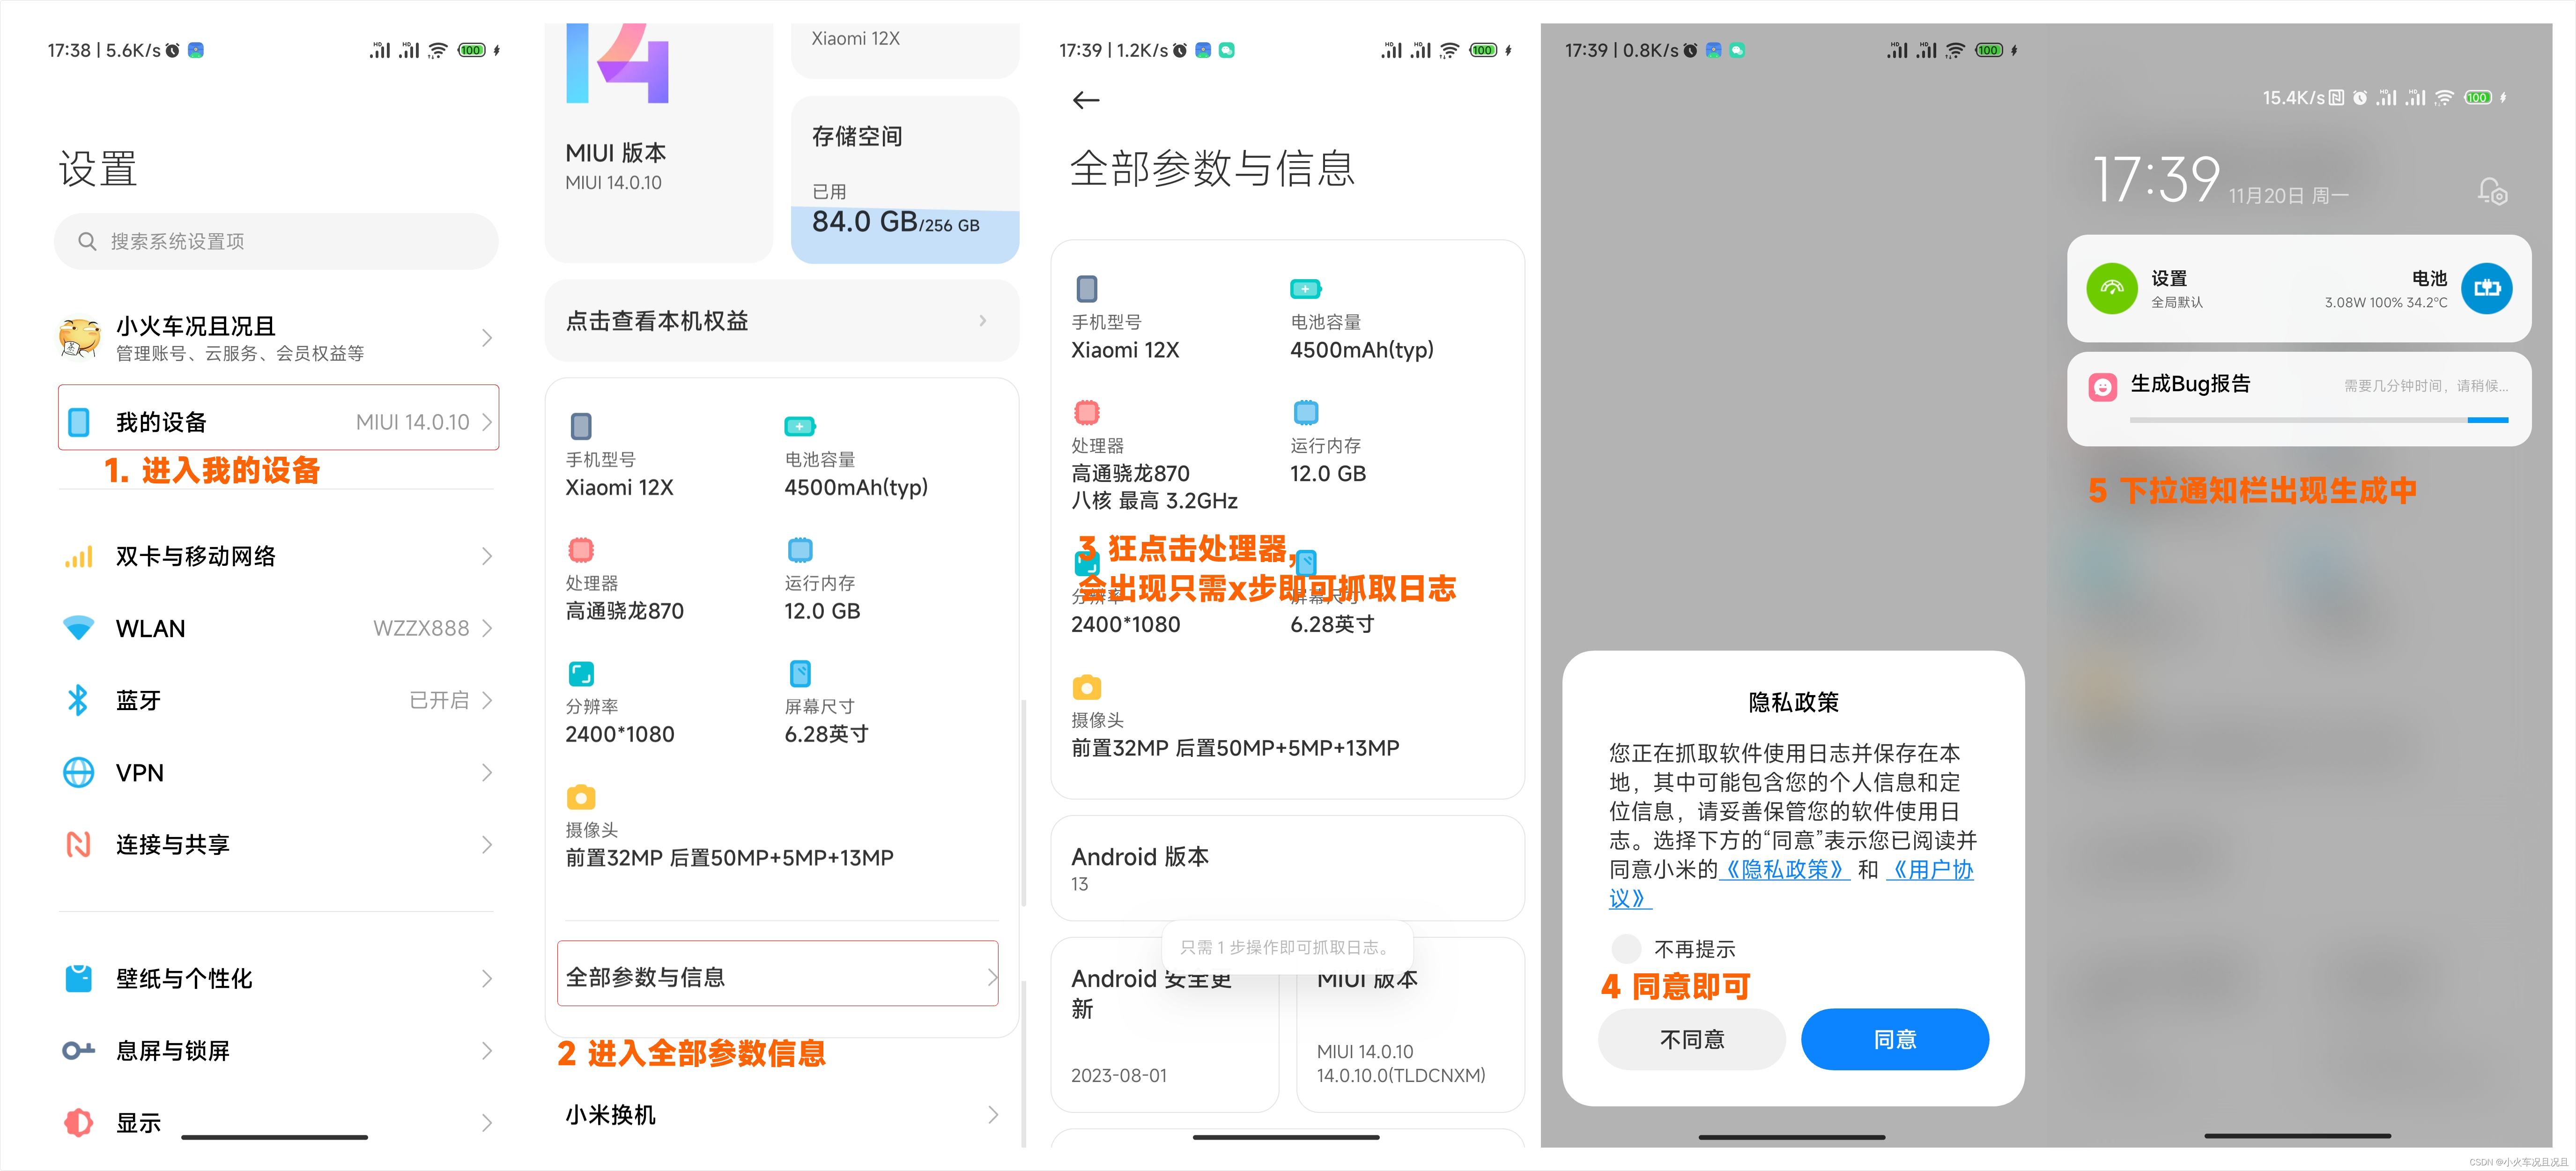Expand 双卡与移动网络 chevron
The height and width of the screenshot is (1171, 2576).
[x=487, y=556]
